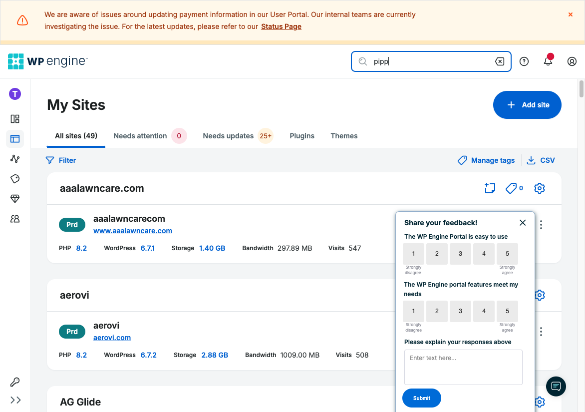
Task: Click the purple T account avatar
Action: pos(15,94)
